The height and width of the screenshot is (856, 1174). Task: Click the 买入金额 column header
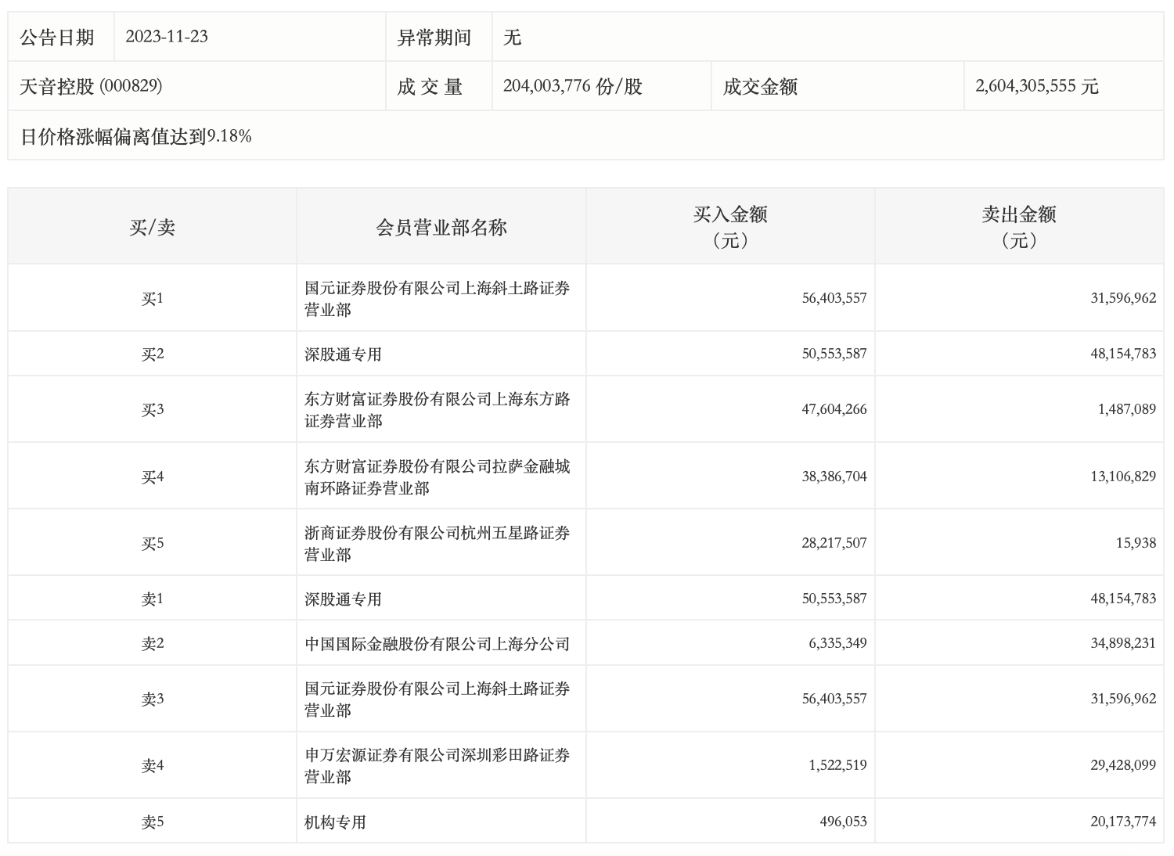(x=729, y=226)
